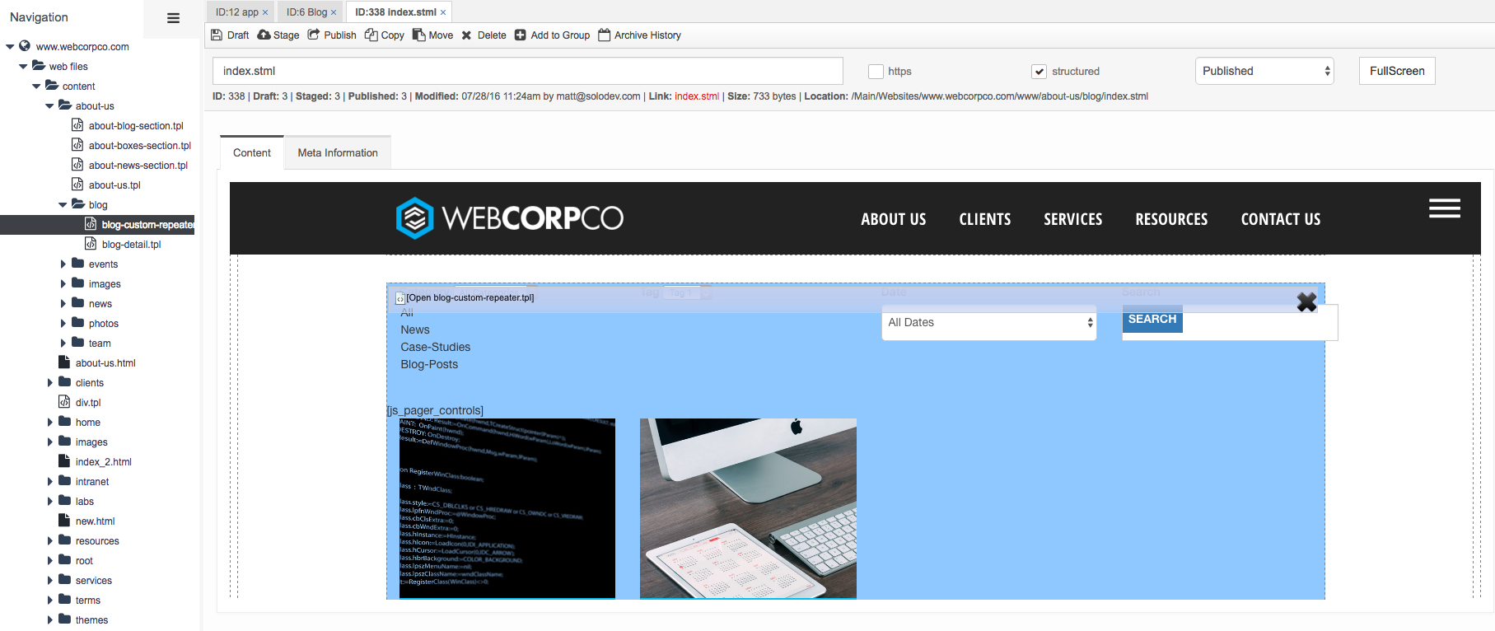
Task: Open the Meta Information tab
Action: point(338,153)
